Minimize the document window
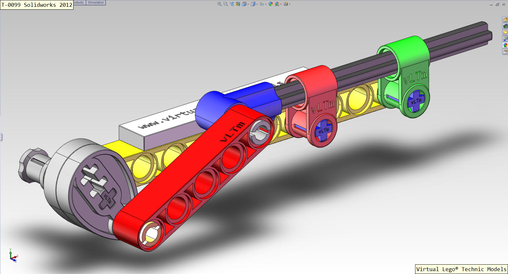 point(491,5)
